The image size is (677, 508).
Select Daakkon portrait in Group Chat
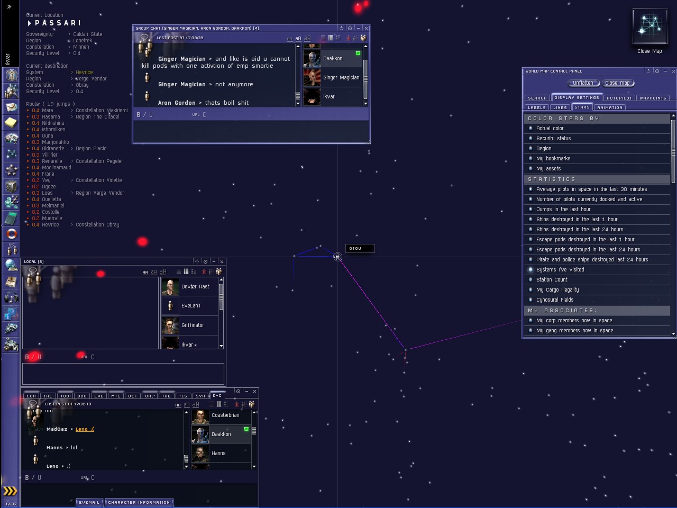pyautogui.click(x=312, y=59)
